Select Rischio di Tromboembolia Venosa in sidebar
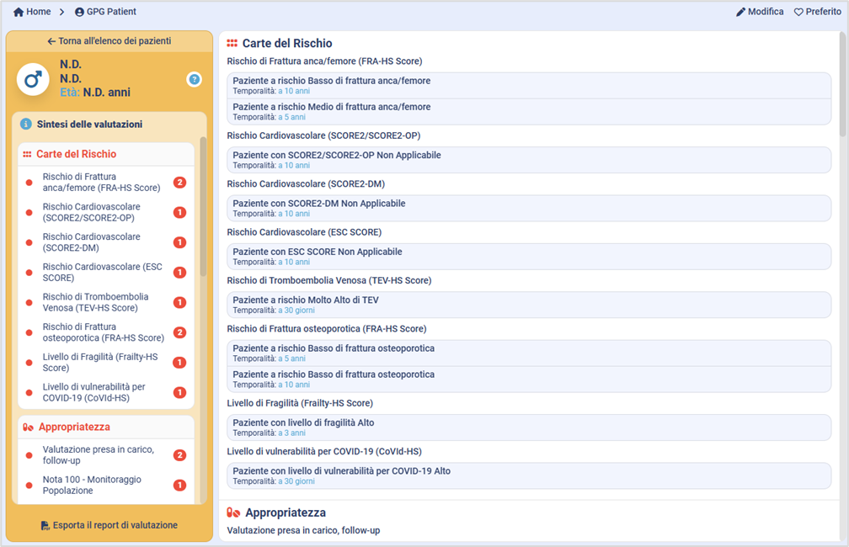This screenshot has height=547, width=849. coord(95,302)
